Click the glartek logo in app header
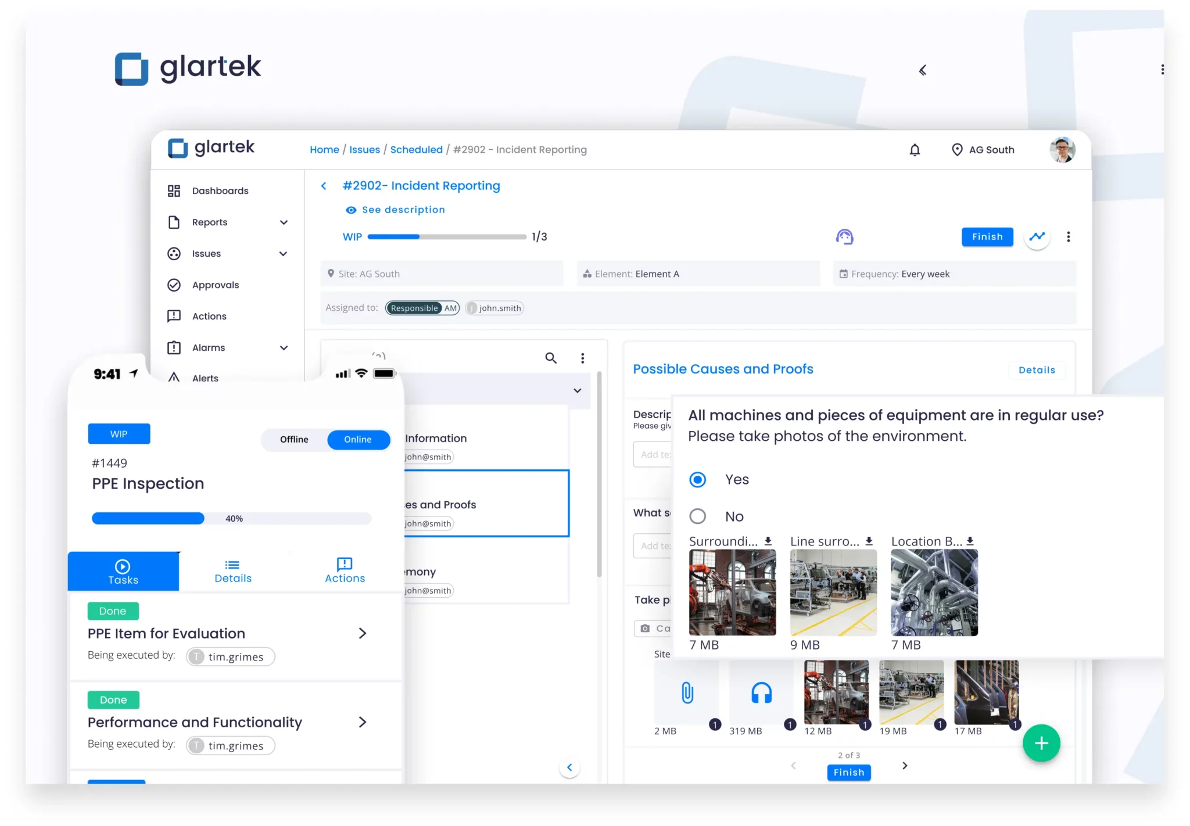This screenshot has width=1190, height=826. click(211, 148)
